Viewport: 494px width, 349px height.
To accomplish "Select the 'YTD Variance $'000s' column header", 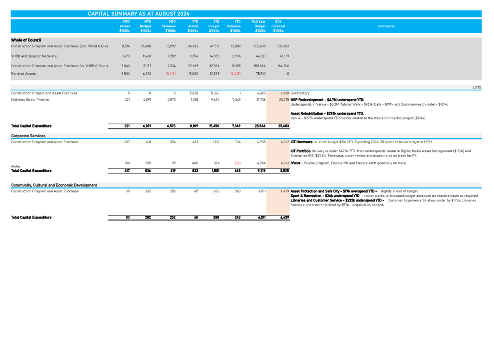I will click(x=234, y=26).
